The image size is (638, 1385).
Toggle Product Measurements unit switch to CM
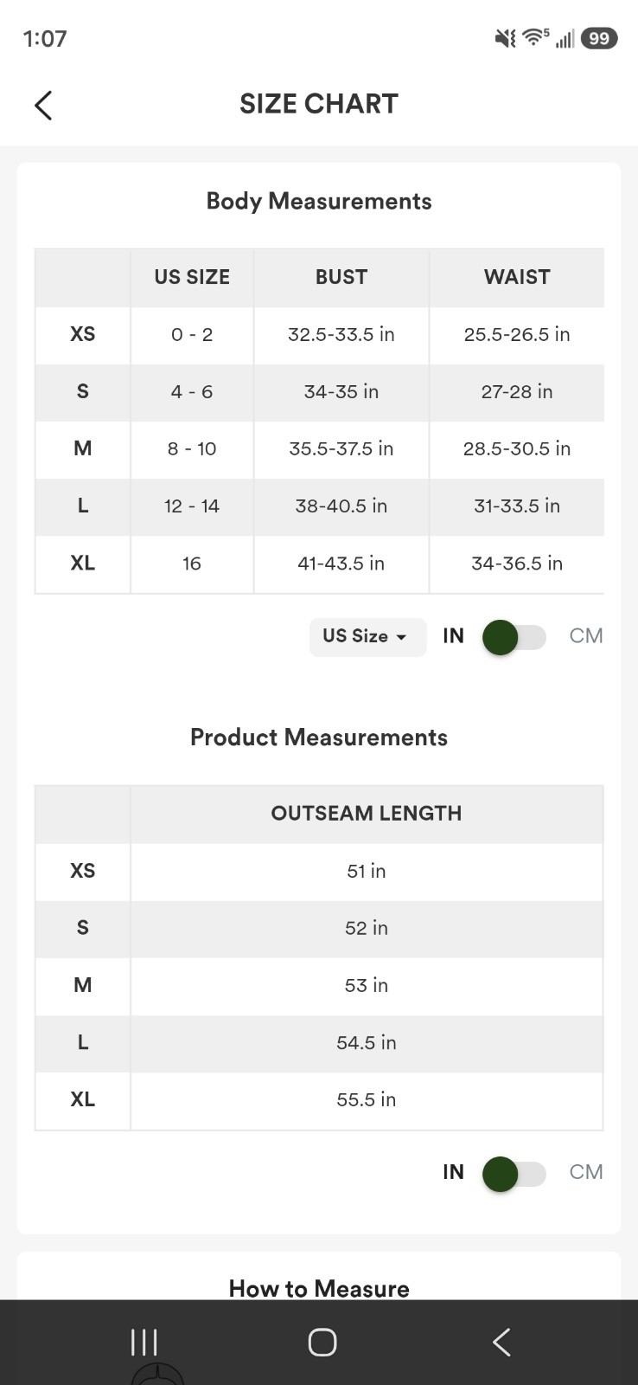click(x=514, y=1174)
